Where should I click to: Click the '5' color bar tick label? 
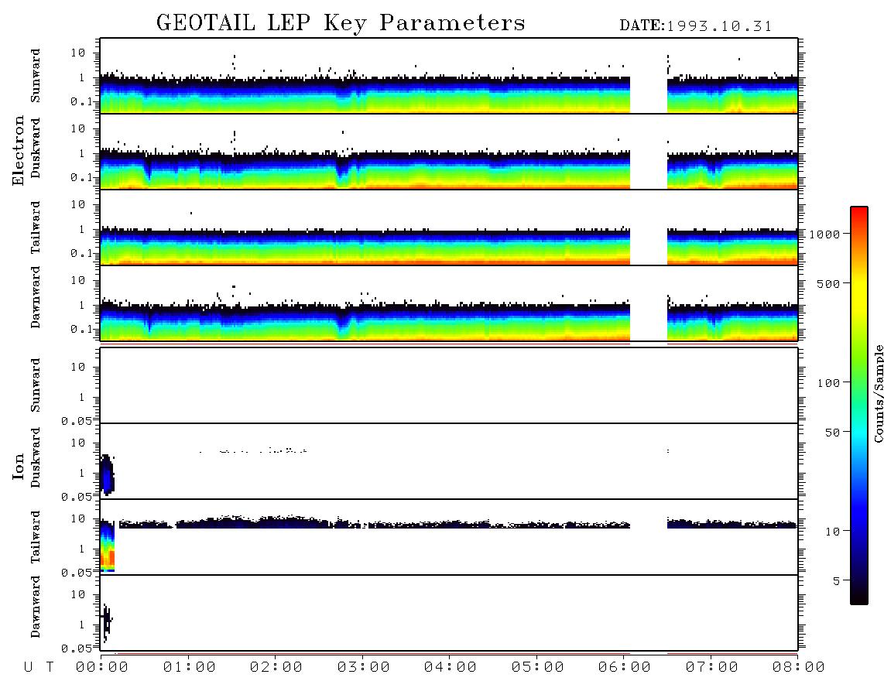pos(837,580)
